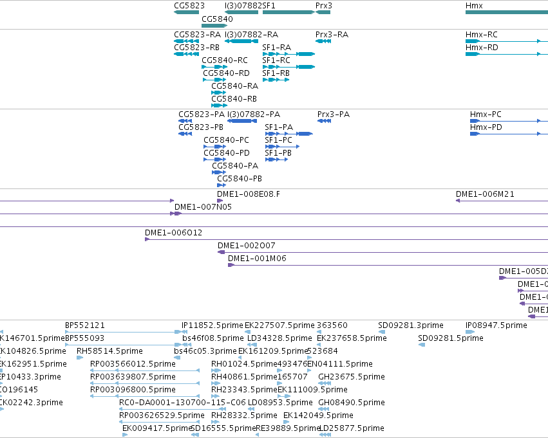The image size is (548, 438).
Task: Select the SF1-PC protein label
Action: coord(279,140)
